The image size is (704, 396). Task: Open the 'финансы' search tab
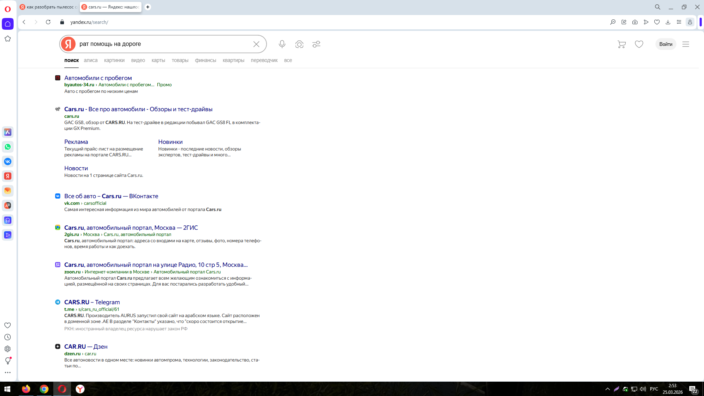click(x=206, y=60)
